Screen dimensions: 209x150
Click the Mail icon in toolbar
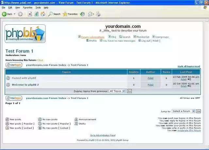[x=90, y=14]
